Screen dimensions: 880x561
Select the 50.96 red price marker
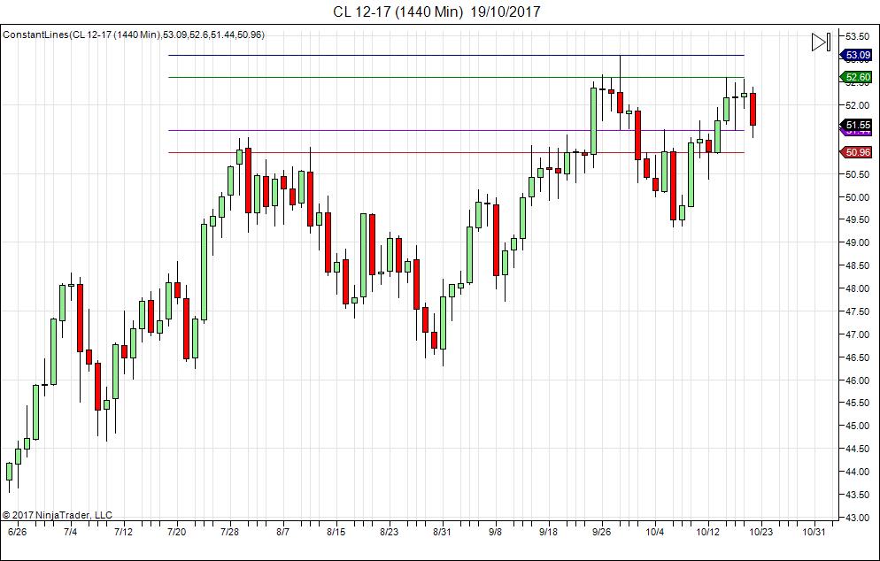[856, 152]
